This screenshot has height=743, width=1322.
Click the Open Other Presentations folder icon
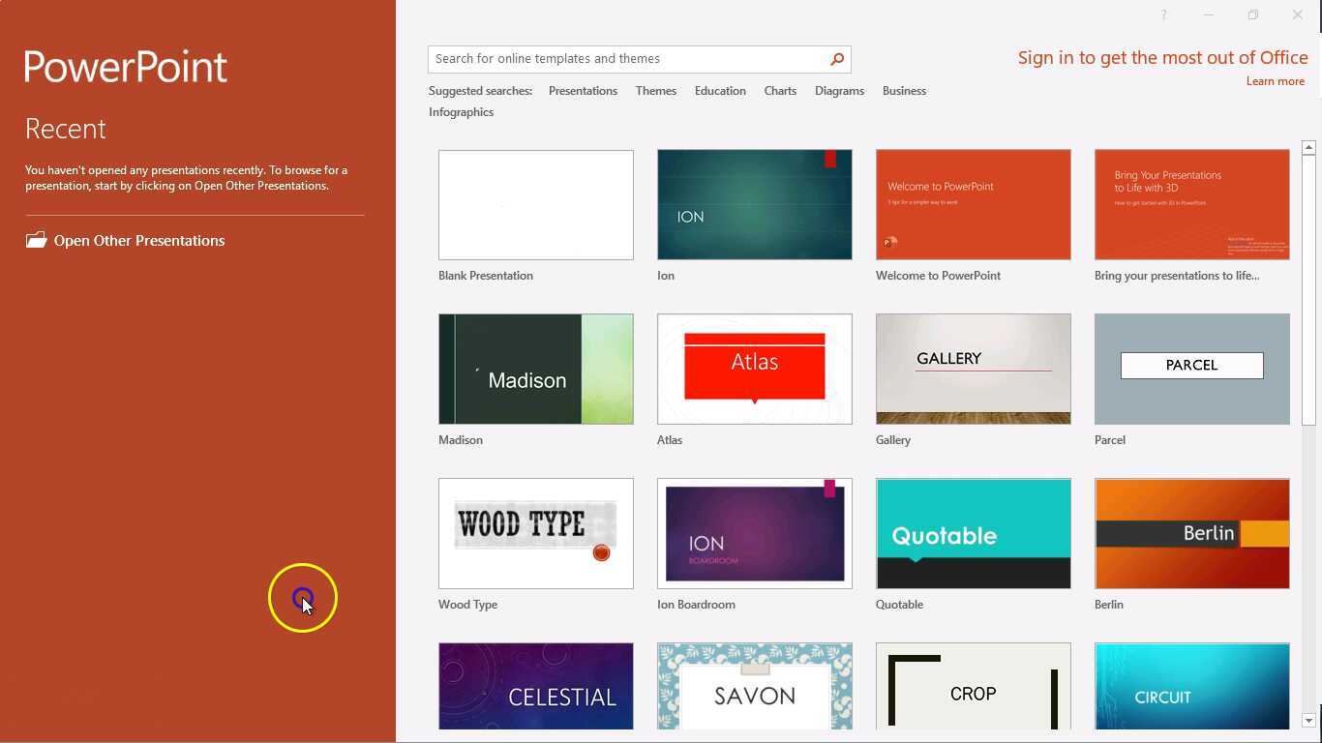(36, 240)
